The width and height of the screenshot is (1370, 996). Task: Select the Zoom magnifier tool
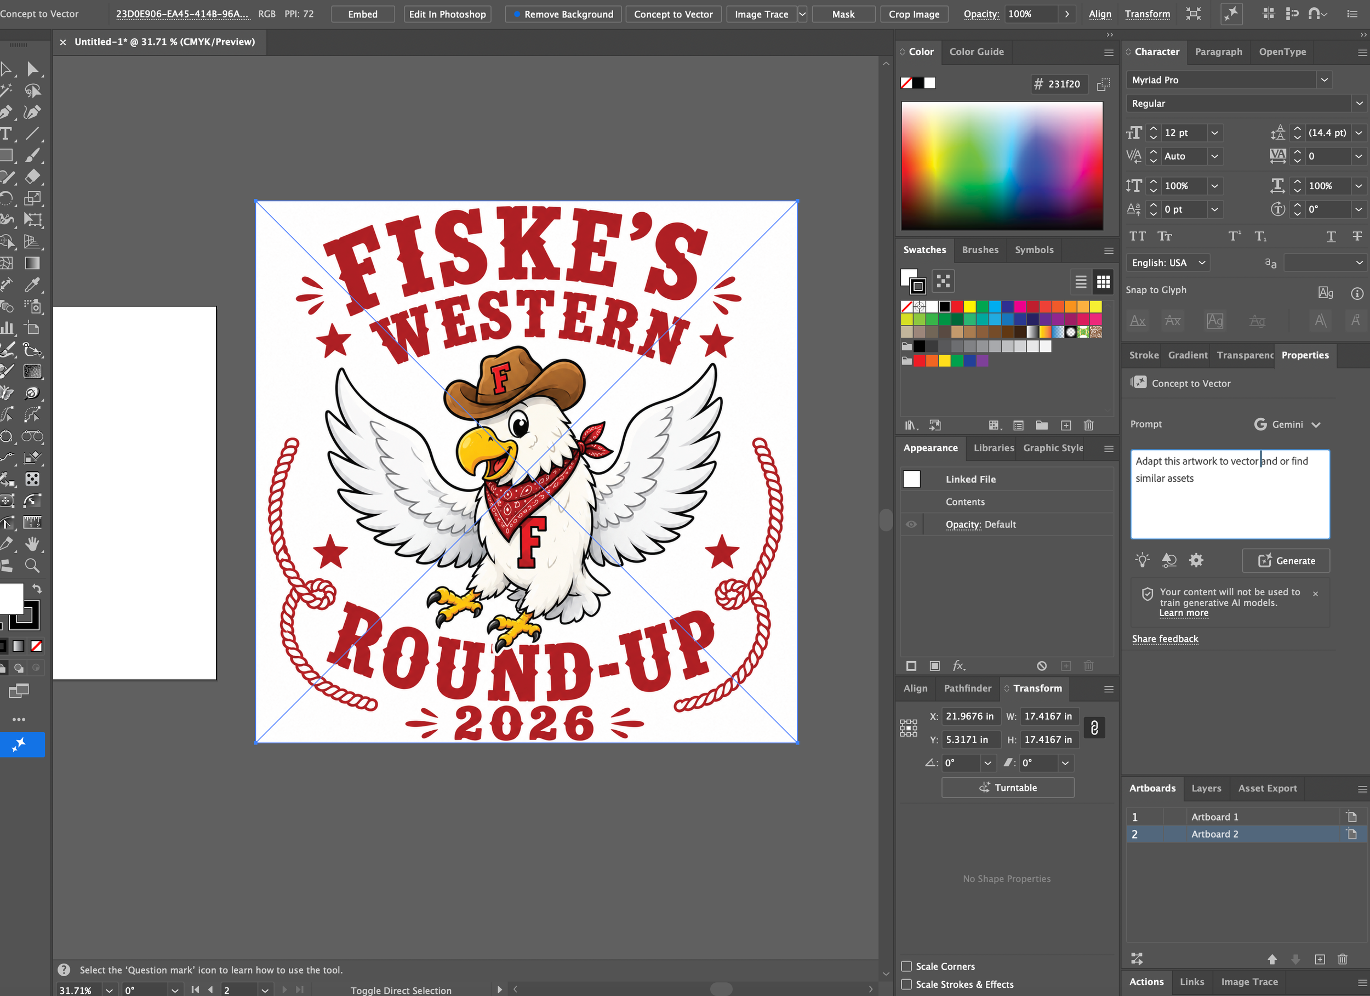[x=33, y=566]
